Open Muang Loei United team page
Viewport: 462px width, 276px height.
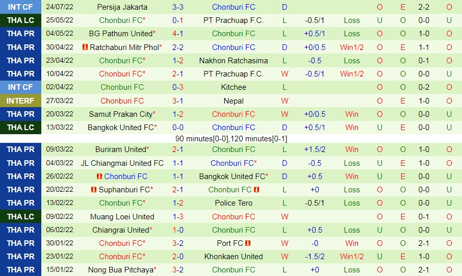pyautogui.click(x=122, y=217)
